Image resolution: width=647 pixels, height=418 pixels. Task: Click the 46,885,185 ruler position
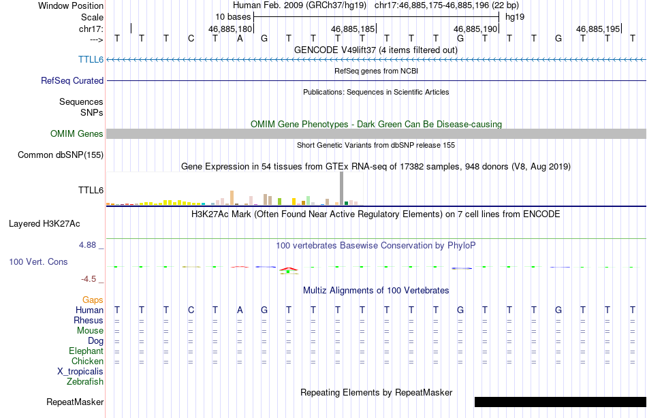(353, 29)
